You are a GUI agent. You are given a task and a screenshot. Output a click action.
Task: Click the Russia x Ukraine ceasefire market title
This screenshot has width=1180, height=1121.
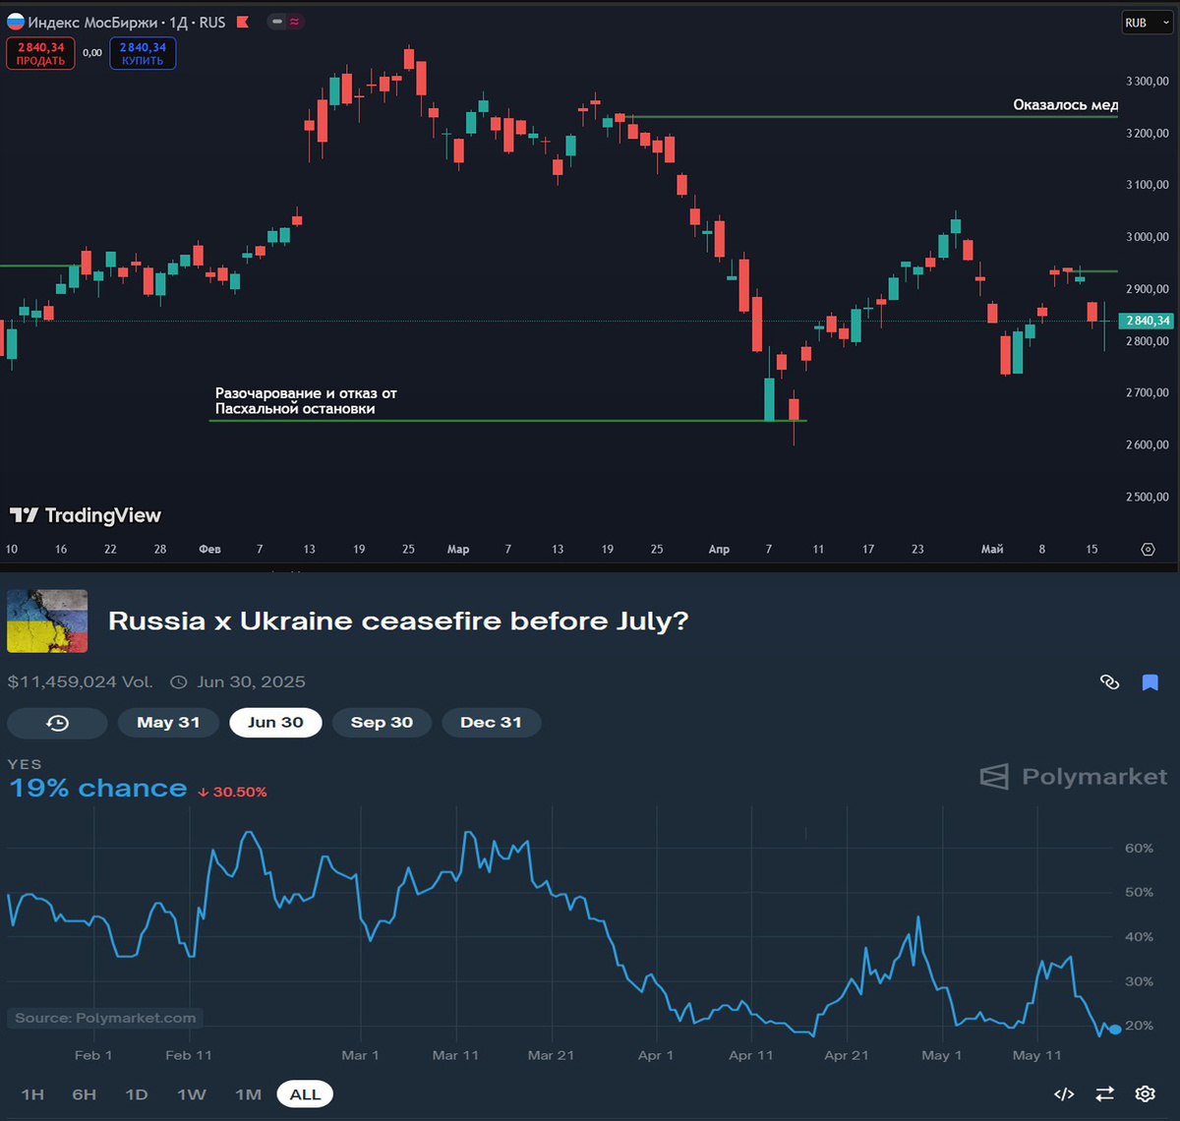[x=398, y=621]
